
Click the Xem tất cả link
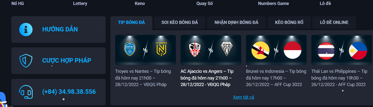click(x=243, y=97)
